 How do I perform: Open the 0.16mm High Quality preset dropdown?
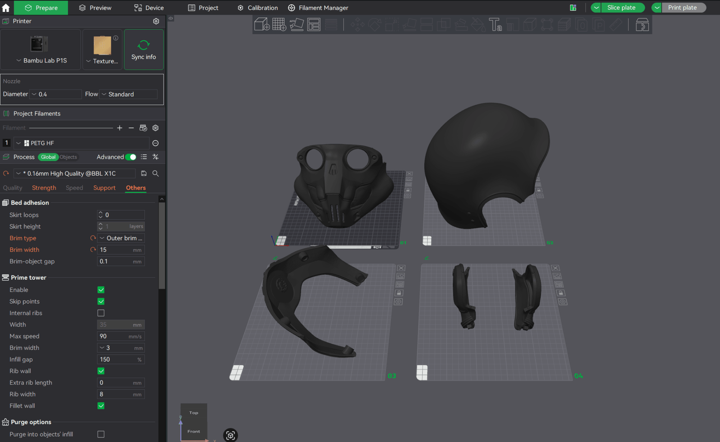tap(75, 173)
